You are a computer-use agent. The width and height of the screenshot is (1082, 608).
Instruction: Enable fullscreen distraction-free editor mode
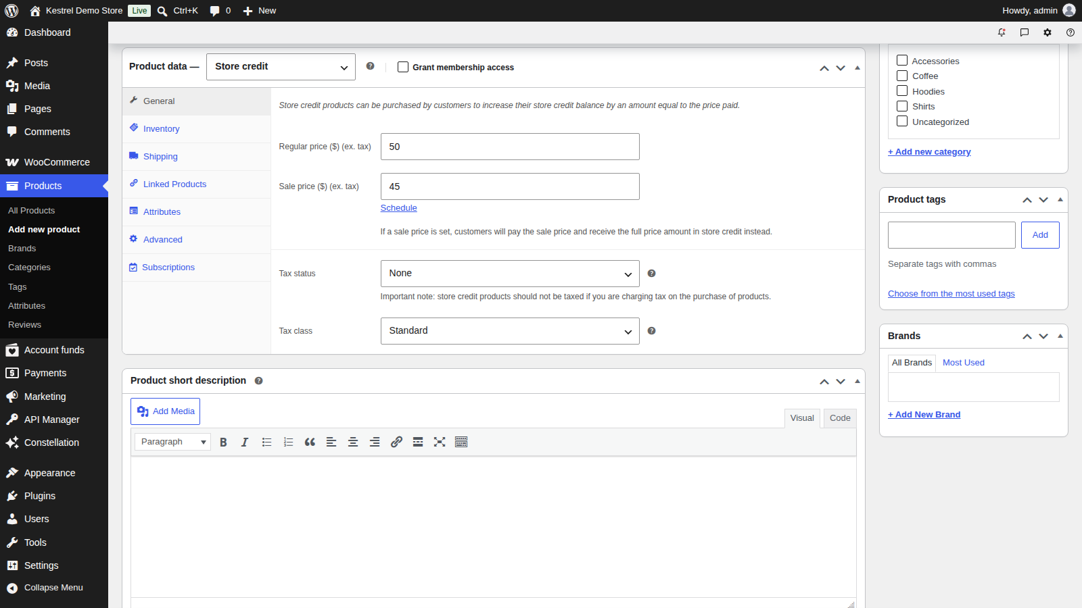tap(440, 442)
